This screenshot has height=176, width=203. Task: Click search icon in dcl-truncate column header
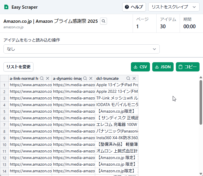[128, 78]
